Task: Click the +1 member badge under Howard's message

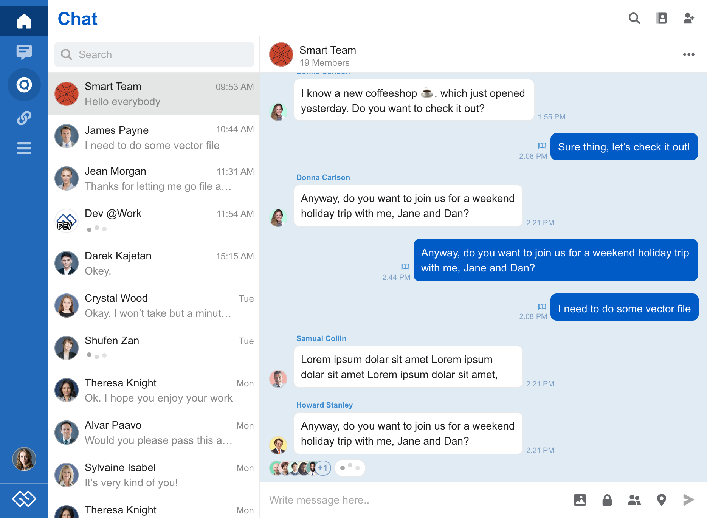Action: point(323,468)
